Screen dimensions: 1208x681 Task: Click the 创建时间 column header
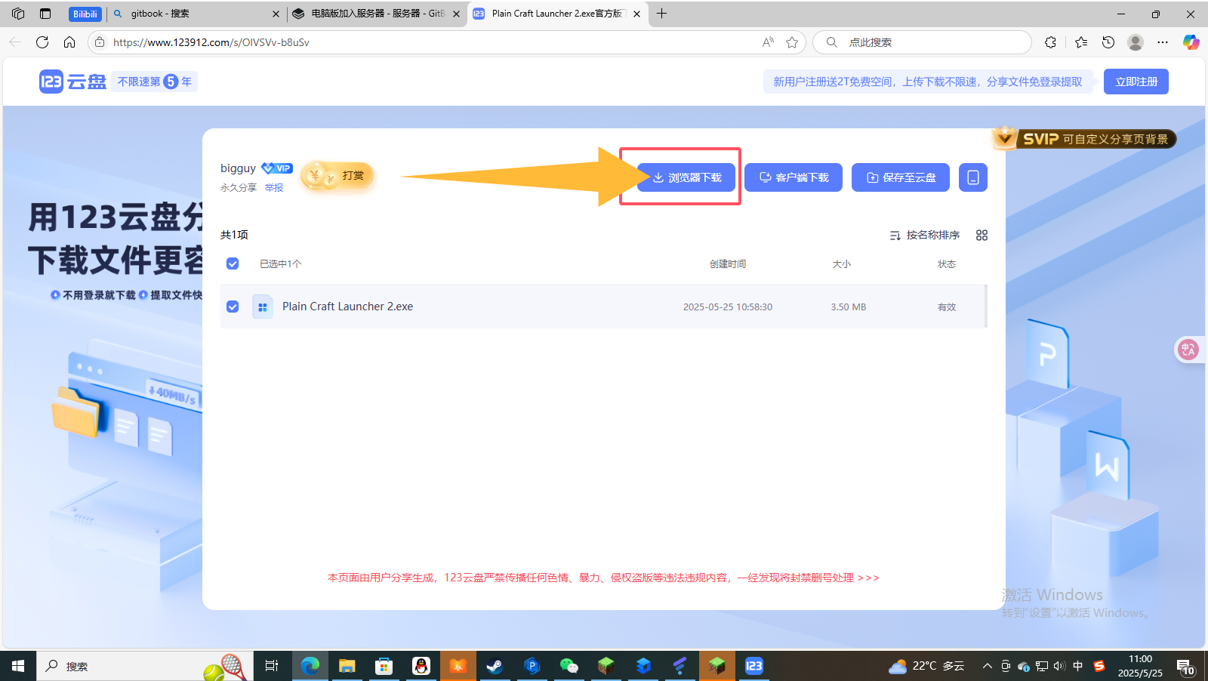point(728,264)
